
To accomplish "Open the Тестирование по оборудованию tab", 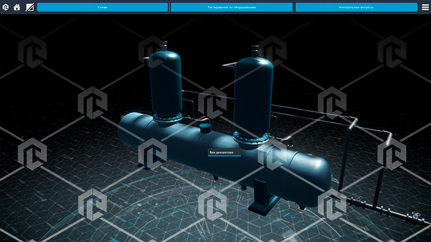I will [231, 7].
